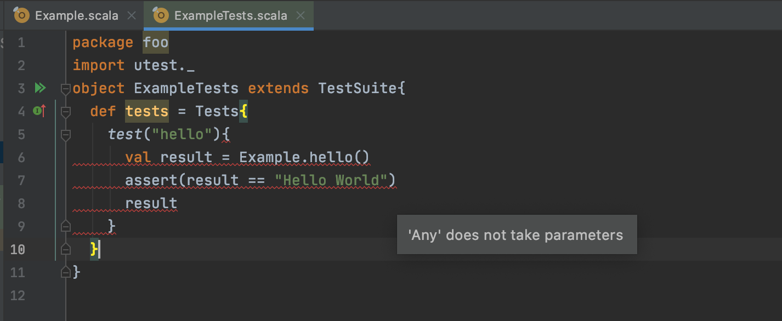Screen dimensions: 782x321
Task: Click the 'Any' does not take parameters tooltip
Action: pyautogui.click(x=516, y=234)
